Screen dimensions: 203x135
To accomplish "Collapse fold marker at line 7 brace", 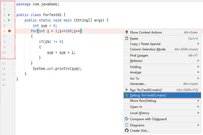I will (x=15, y=37).
